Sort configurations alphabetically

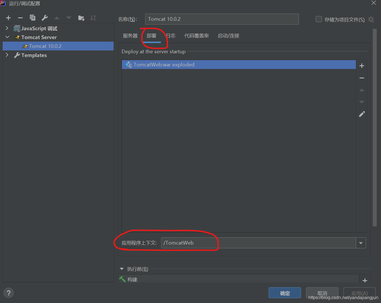(93, 18)
